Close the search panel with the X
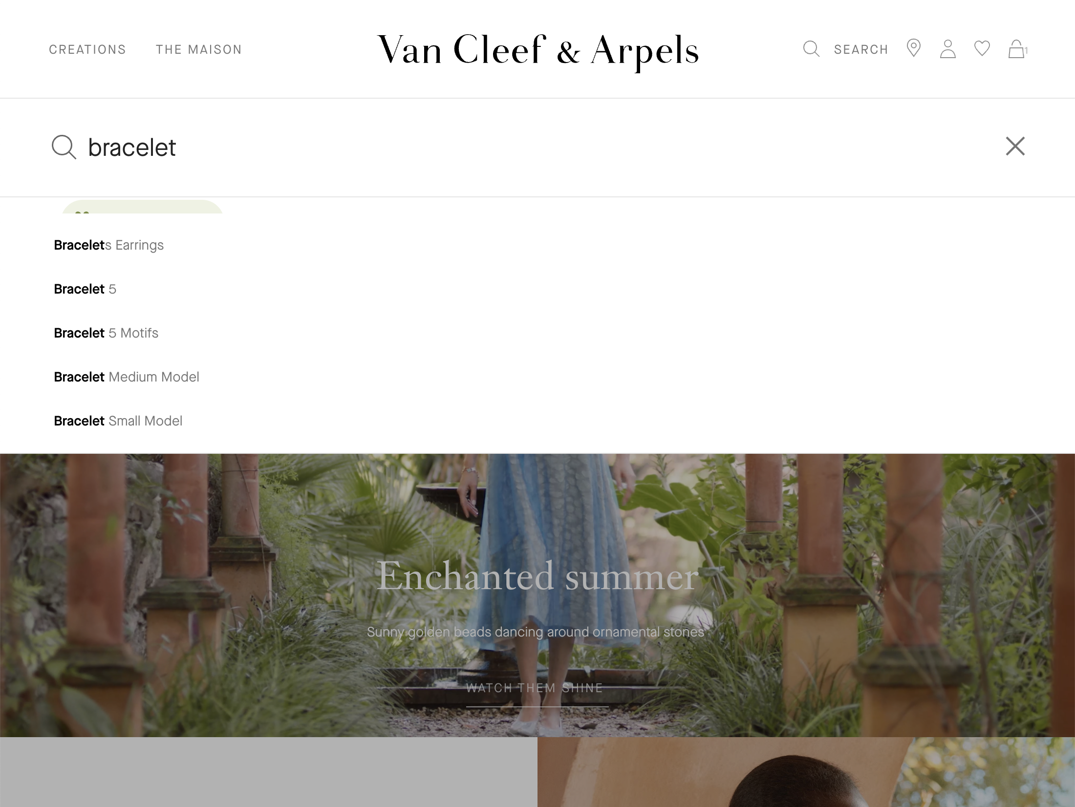This screenshot has width=1075, height=807. pos(1015,146)
